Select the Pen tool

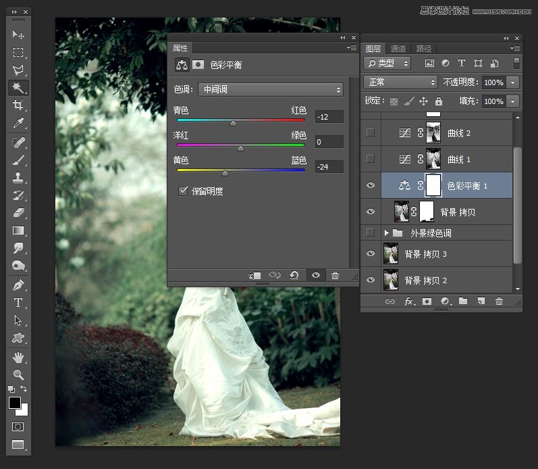[x=18, y=285]
